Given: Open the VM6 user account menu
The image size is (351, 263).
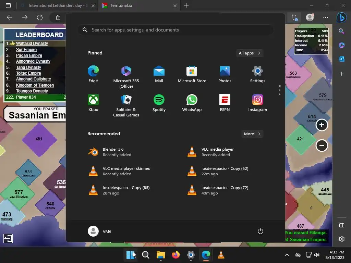Looking at the screenshot, I should [x=100, y=231].
